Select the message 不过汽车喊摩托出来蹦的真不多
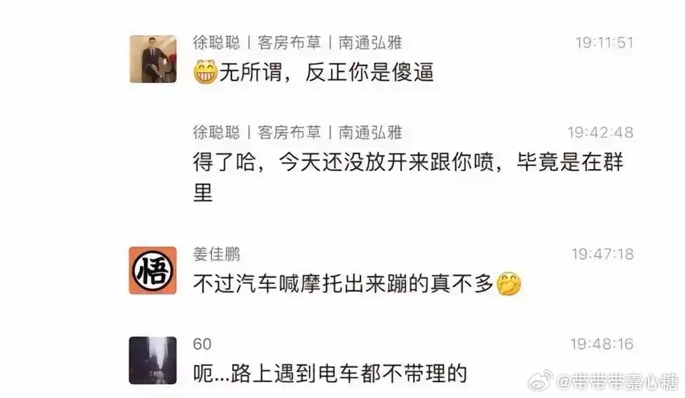Image resolution: width=685 pixels, height=398 pixels. [357, 284]
